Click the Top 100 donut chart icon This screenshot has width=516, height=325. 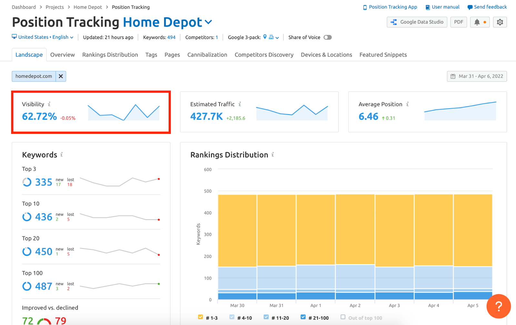pyautogui.click(x=27, y=286)
